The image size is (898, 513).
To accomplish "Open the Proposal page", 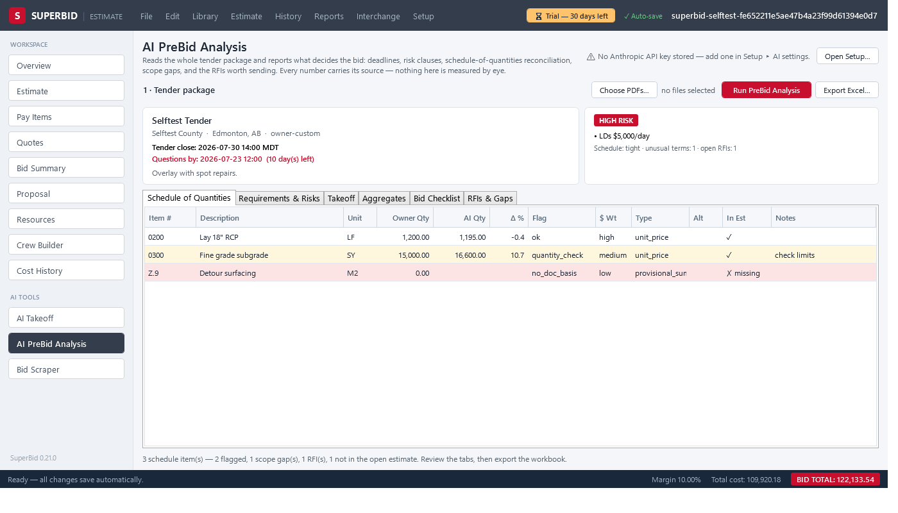I will [x=66, y=194].
